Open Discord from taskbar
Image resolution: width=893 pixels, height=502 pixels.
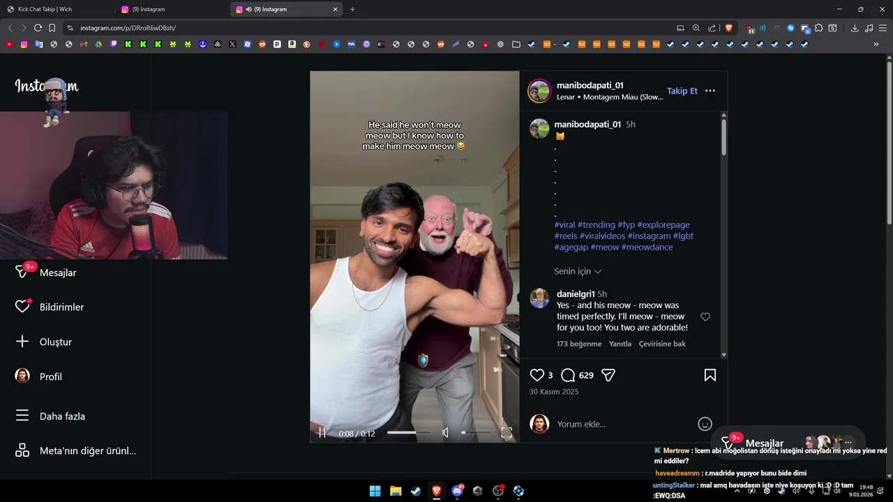point(457,491)
